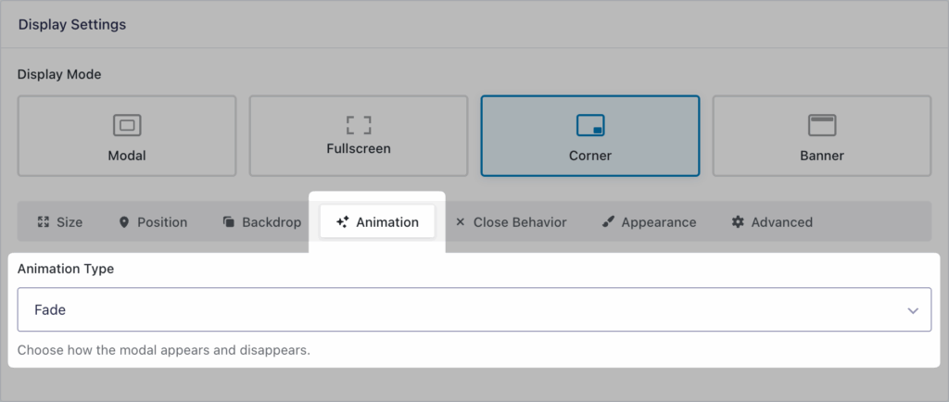Go to the Backdrop tab label
The height and width of the screenshot is (402, 949).
(x=271, y=222)
